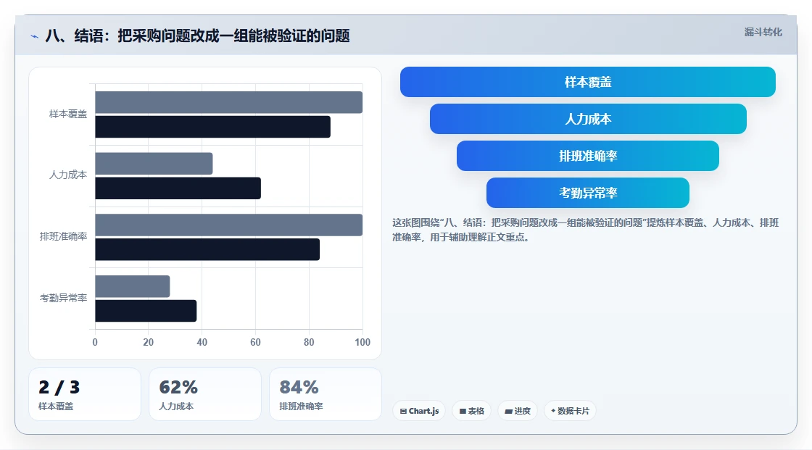This screenshot has height=450, width=812.
Task: Open the 62% 人力成本 data card
Action: pos(205,394)
